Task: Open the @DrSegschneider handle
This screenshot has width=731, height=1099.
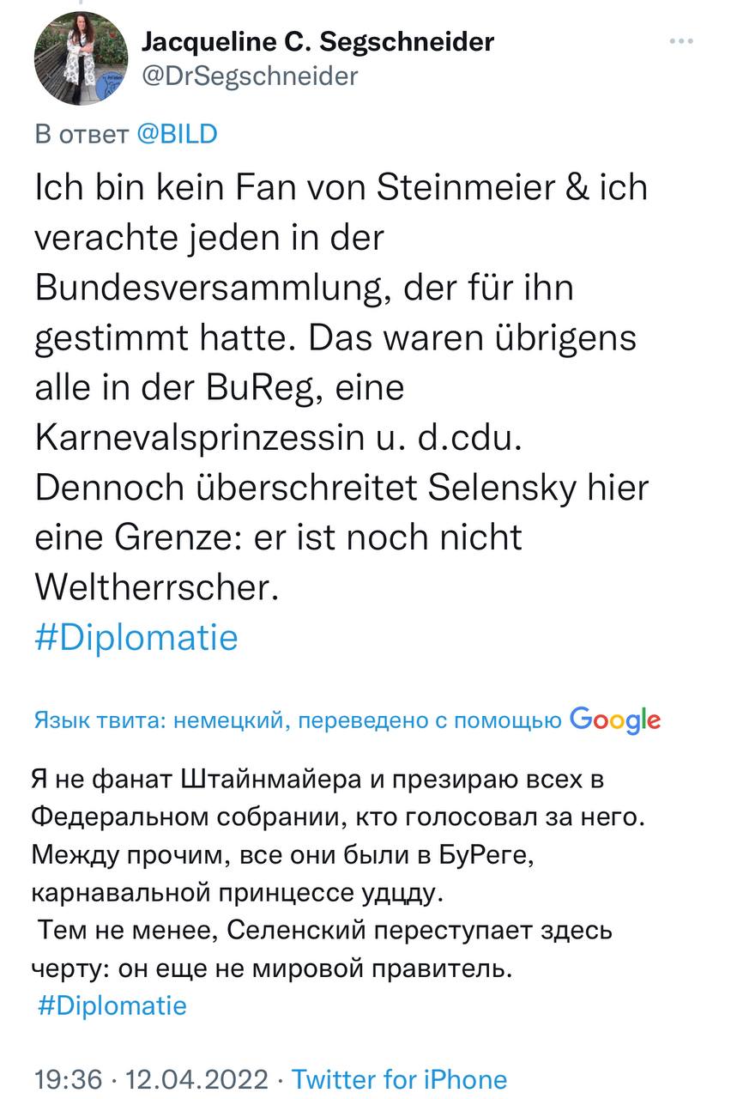Action: click(x=248, y=76)
